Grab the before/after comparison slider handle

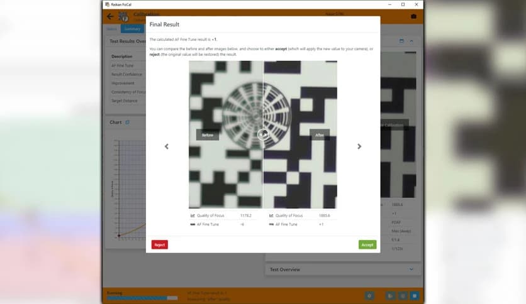pyautogui.click(x=263, y=134)
